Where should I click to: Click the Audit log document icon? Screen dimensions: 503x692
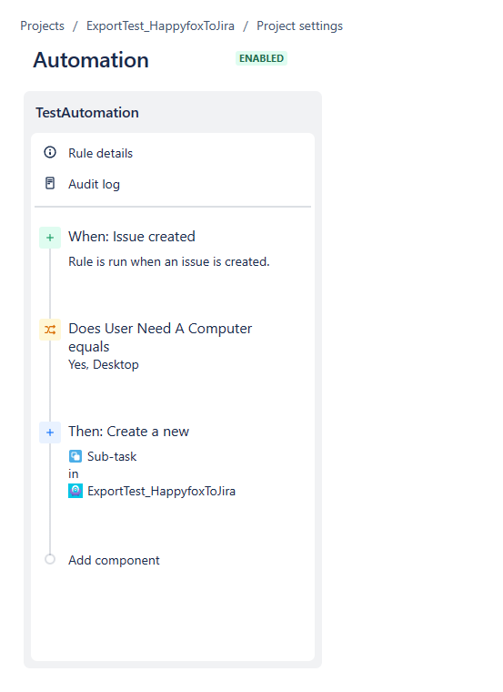coord(50,183)
